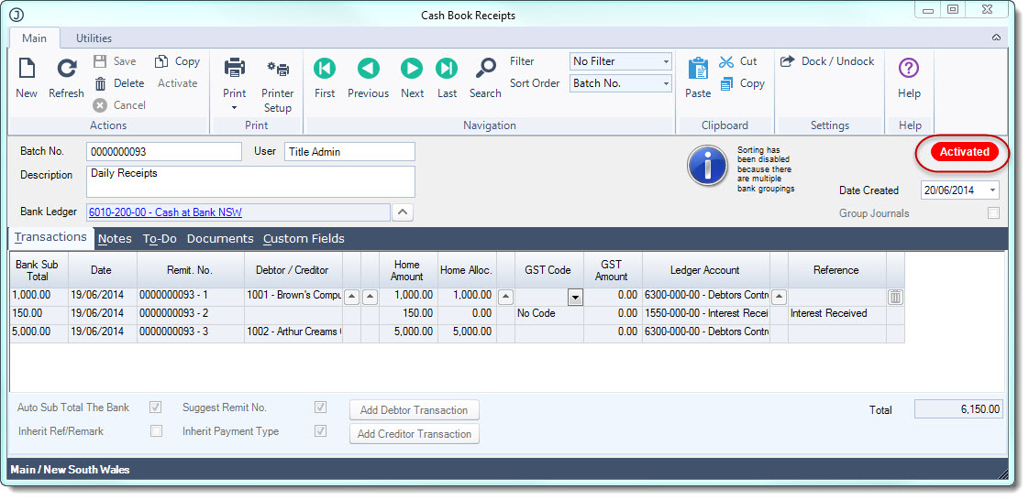Open GST Code dropdown in first row
Image resolution: width=1029 pixels, height=500 pixels.
pyautogui.click(x=575, y=297)
